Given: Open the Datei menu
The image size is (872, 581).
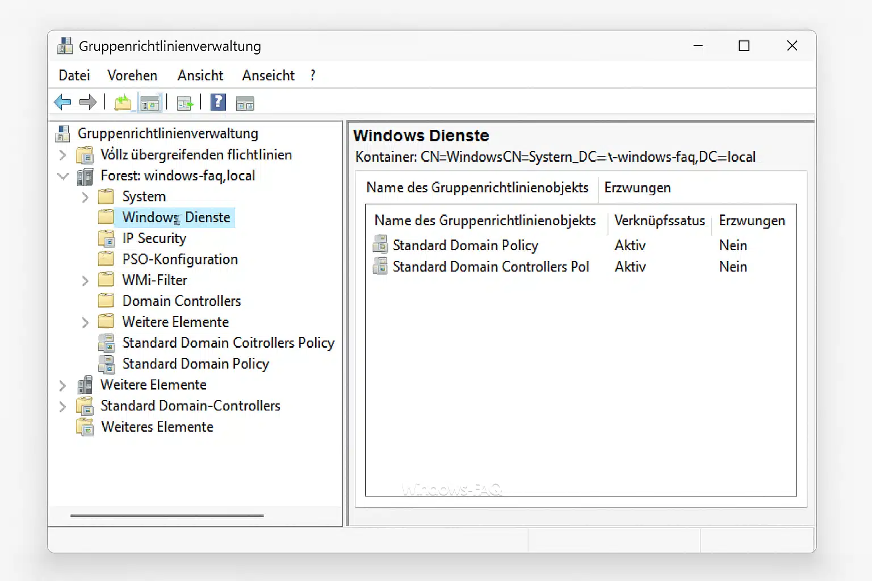Looking at the screenshot, I should pyautogui.click(x=74, y=75).
